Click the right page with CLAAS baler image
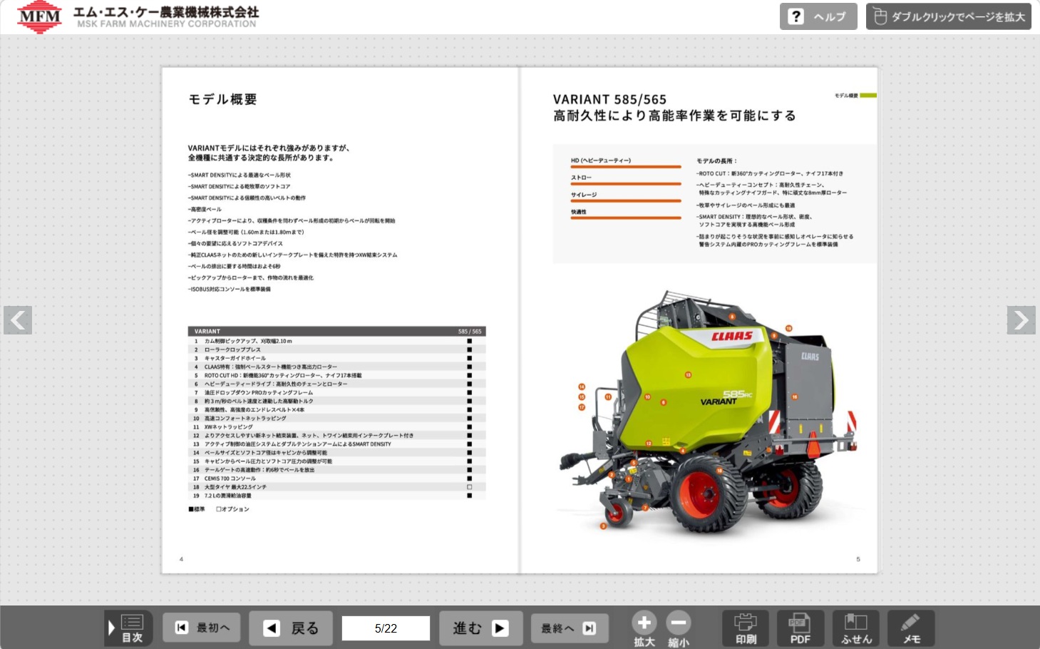This screenshot has height=649, width=1040. (699, 320)
